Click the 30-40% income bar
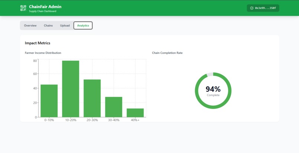 pyautogui.click(x=114, y=107)
